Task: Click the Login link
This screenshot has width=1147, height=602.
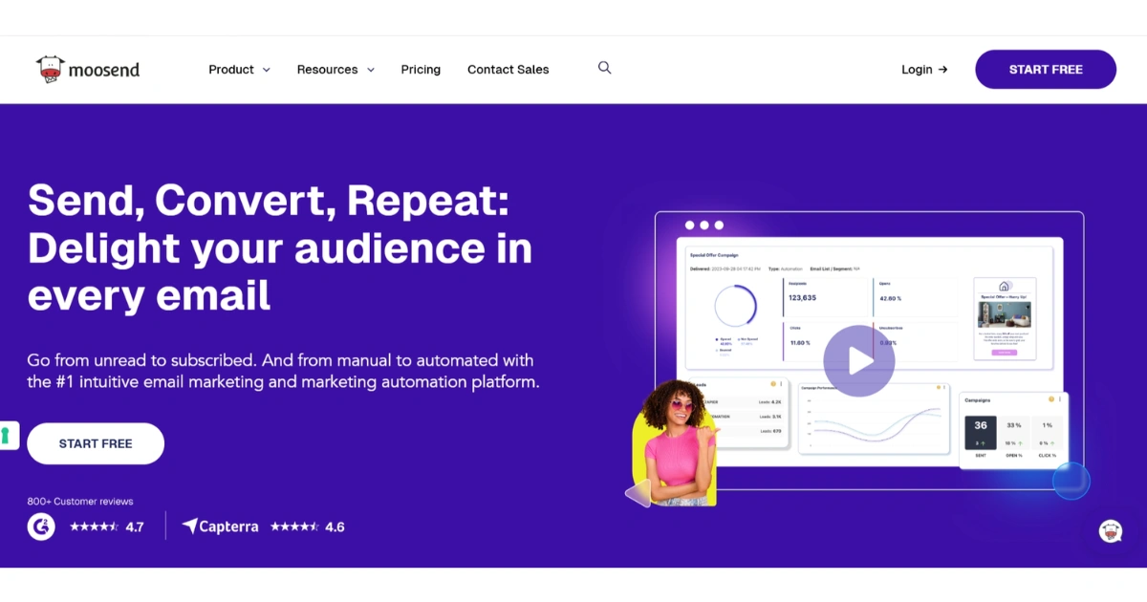Action: pyautogui.click(x=924, y=70)
